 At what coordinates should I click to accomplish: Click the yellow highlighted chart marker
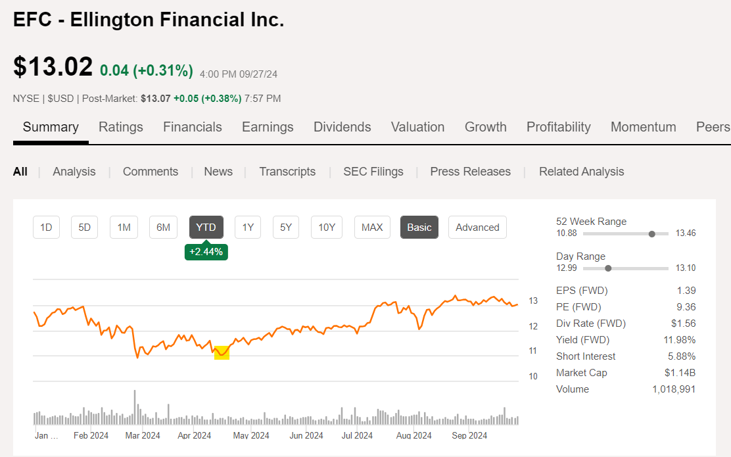[222, 352]
